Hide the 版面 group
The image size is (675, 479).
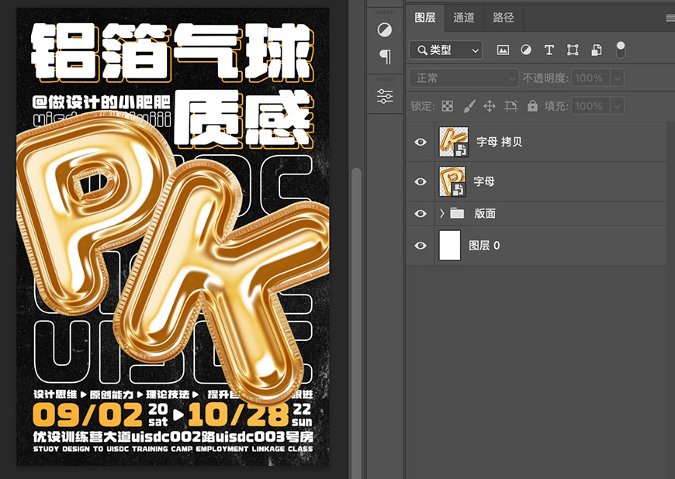(x=421, y=214)
